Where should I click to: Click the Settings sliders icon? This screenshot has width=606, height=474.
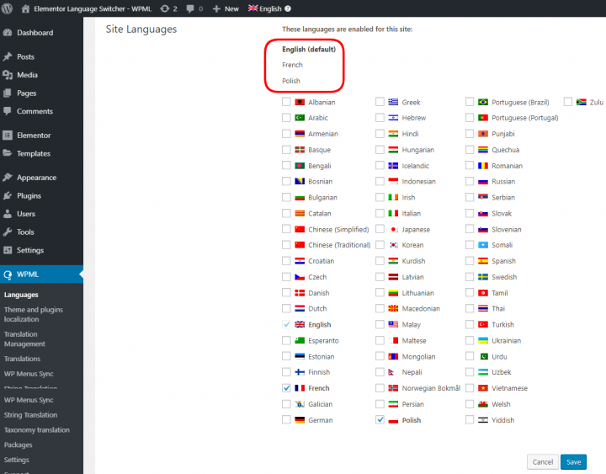[x=8, y=250]
